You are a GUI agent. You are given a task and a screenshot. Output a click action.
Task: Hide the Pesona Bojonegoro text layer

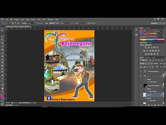[x=141, y=72]
